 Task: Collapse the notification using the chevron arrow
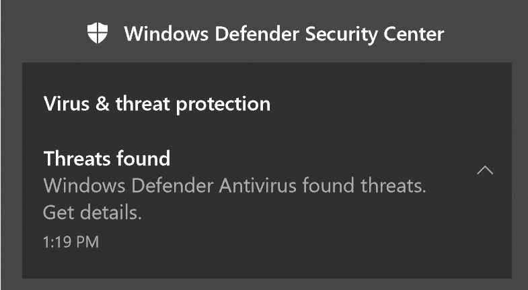pos(485,171)
